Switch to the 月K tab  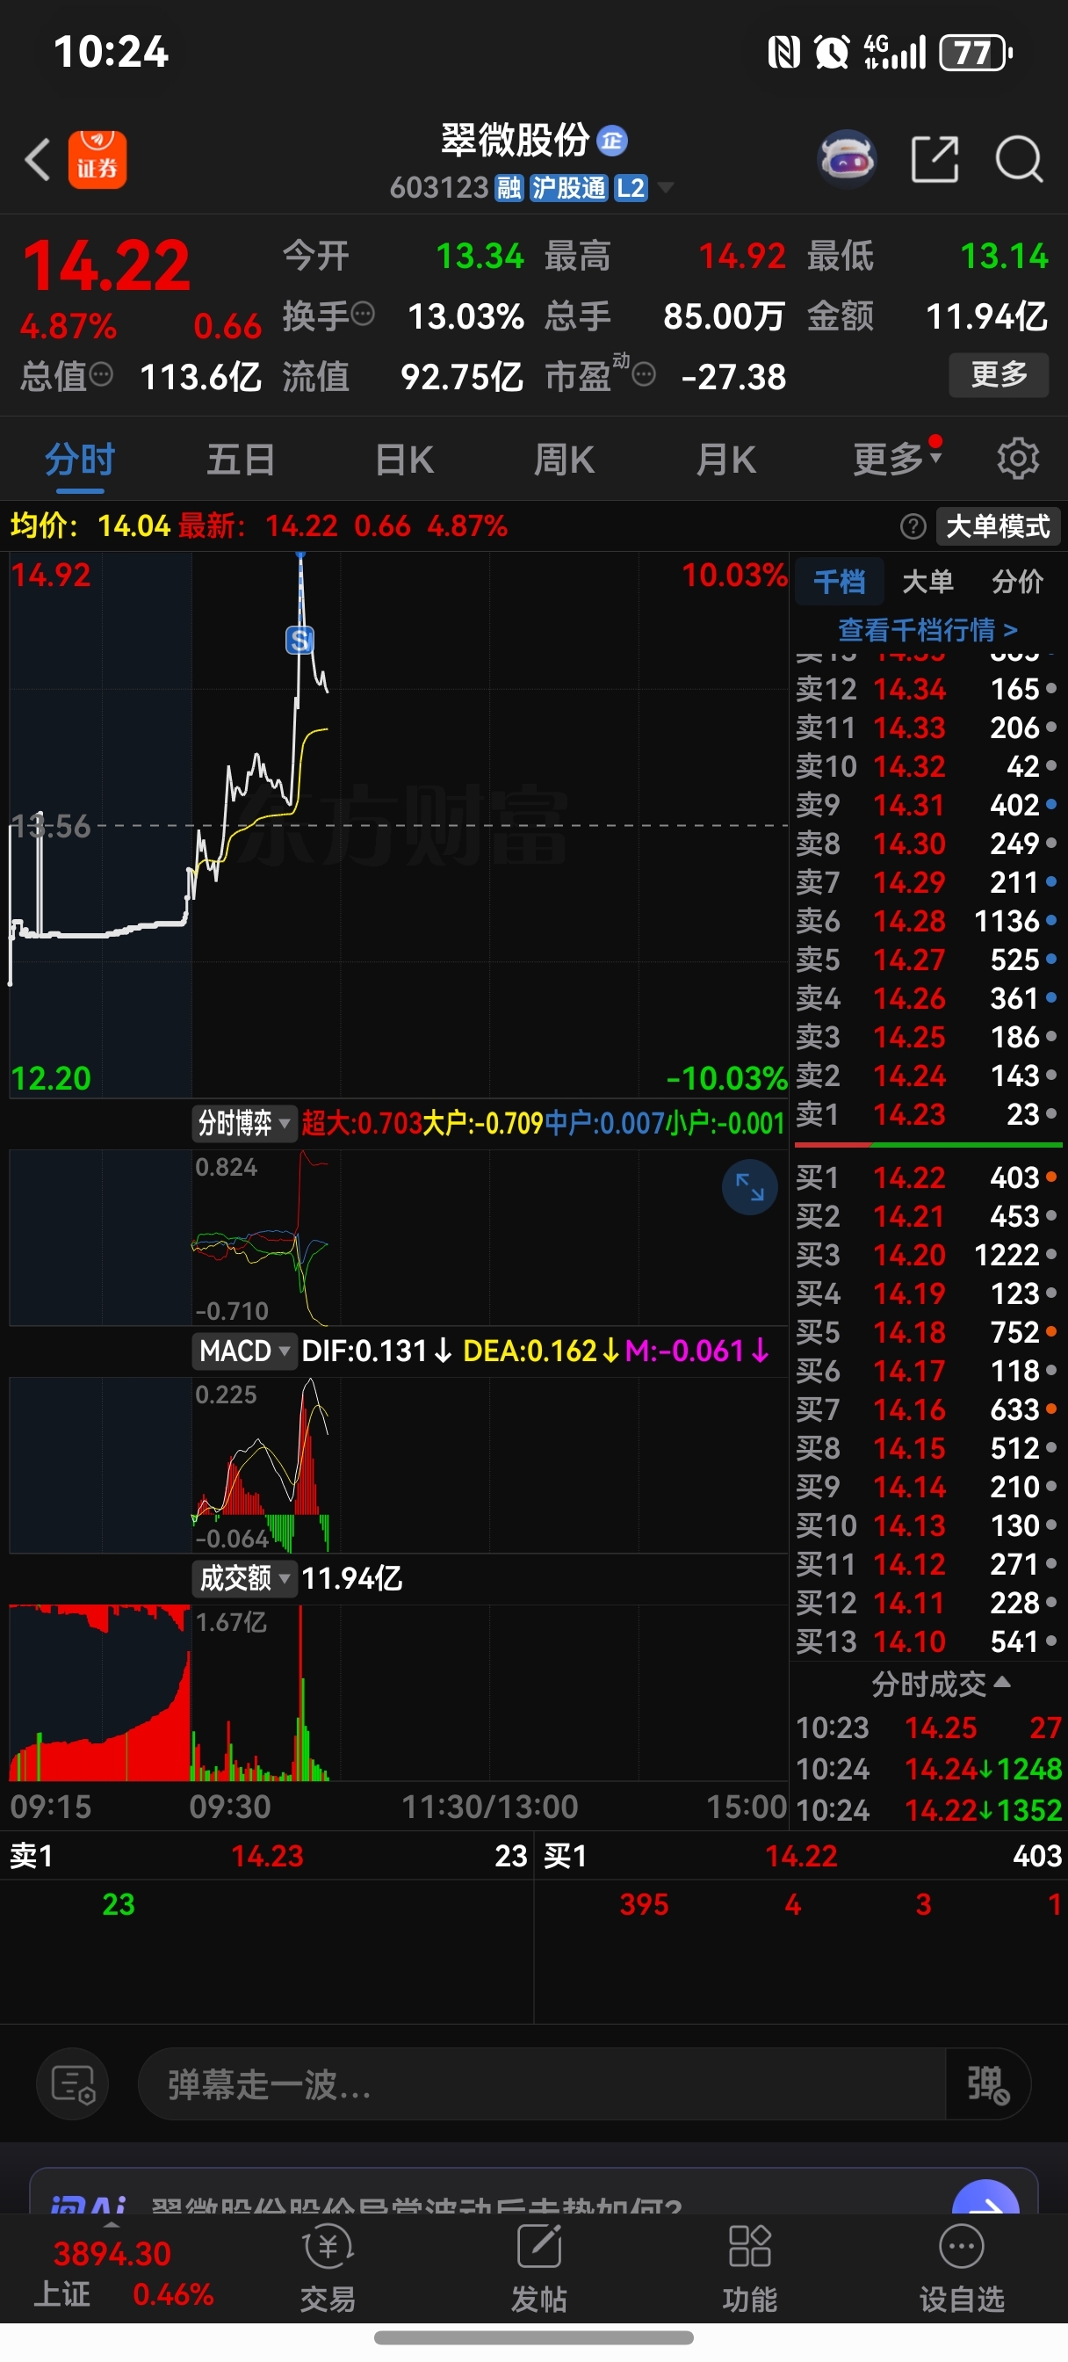coord(725,460)
